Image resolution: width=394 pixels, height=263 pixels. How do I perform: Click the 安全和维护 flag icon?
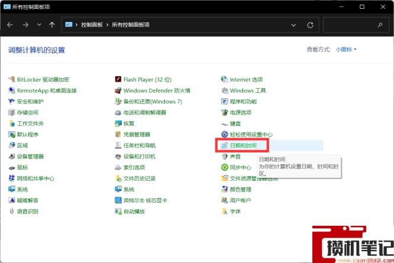tap(12, 102)
